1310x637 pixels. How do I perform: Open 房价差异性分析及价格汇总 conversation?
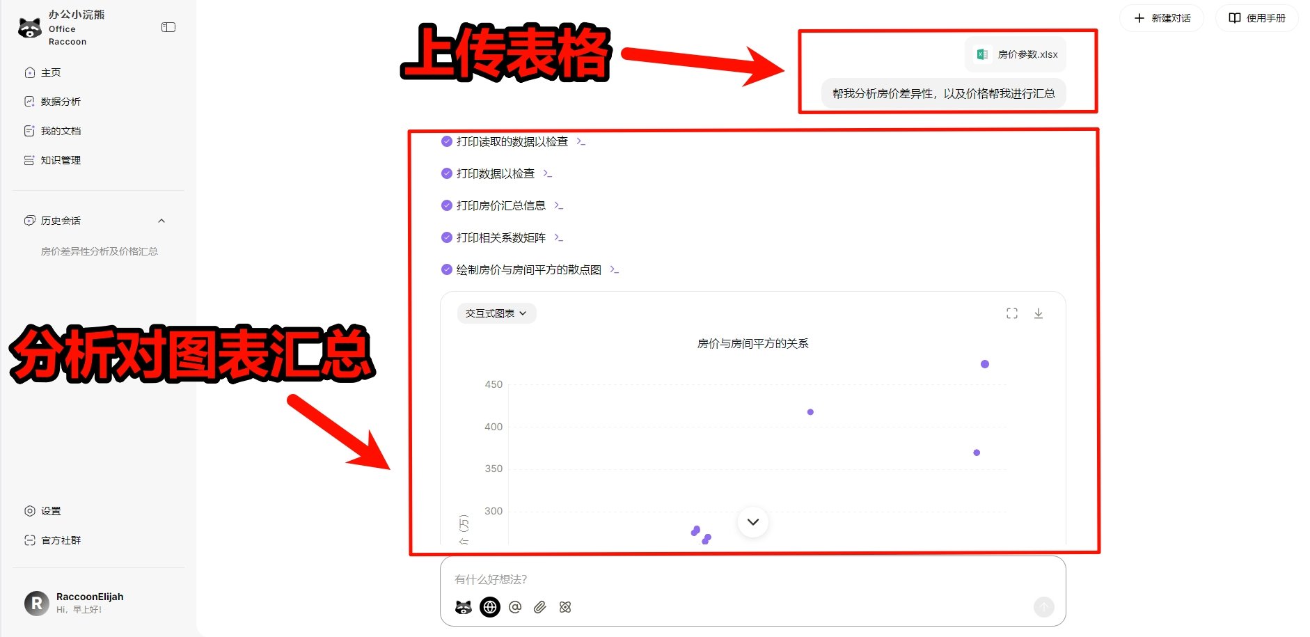click(x=100, y=251)
